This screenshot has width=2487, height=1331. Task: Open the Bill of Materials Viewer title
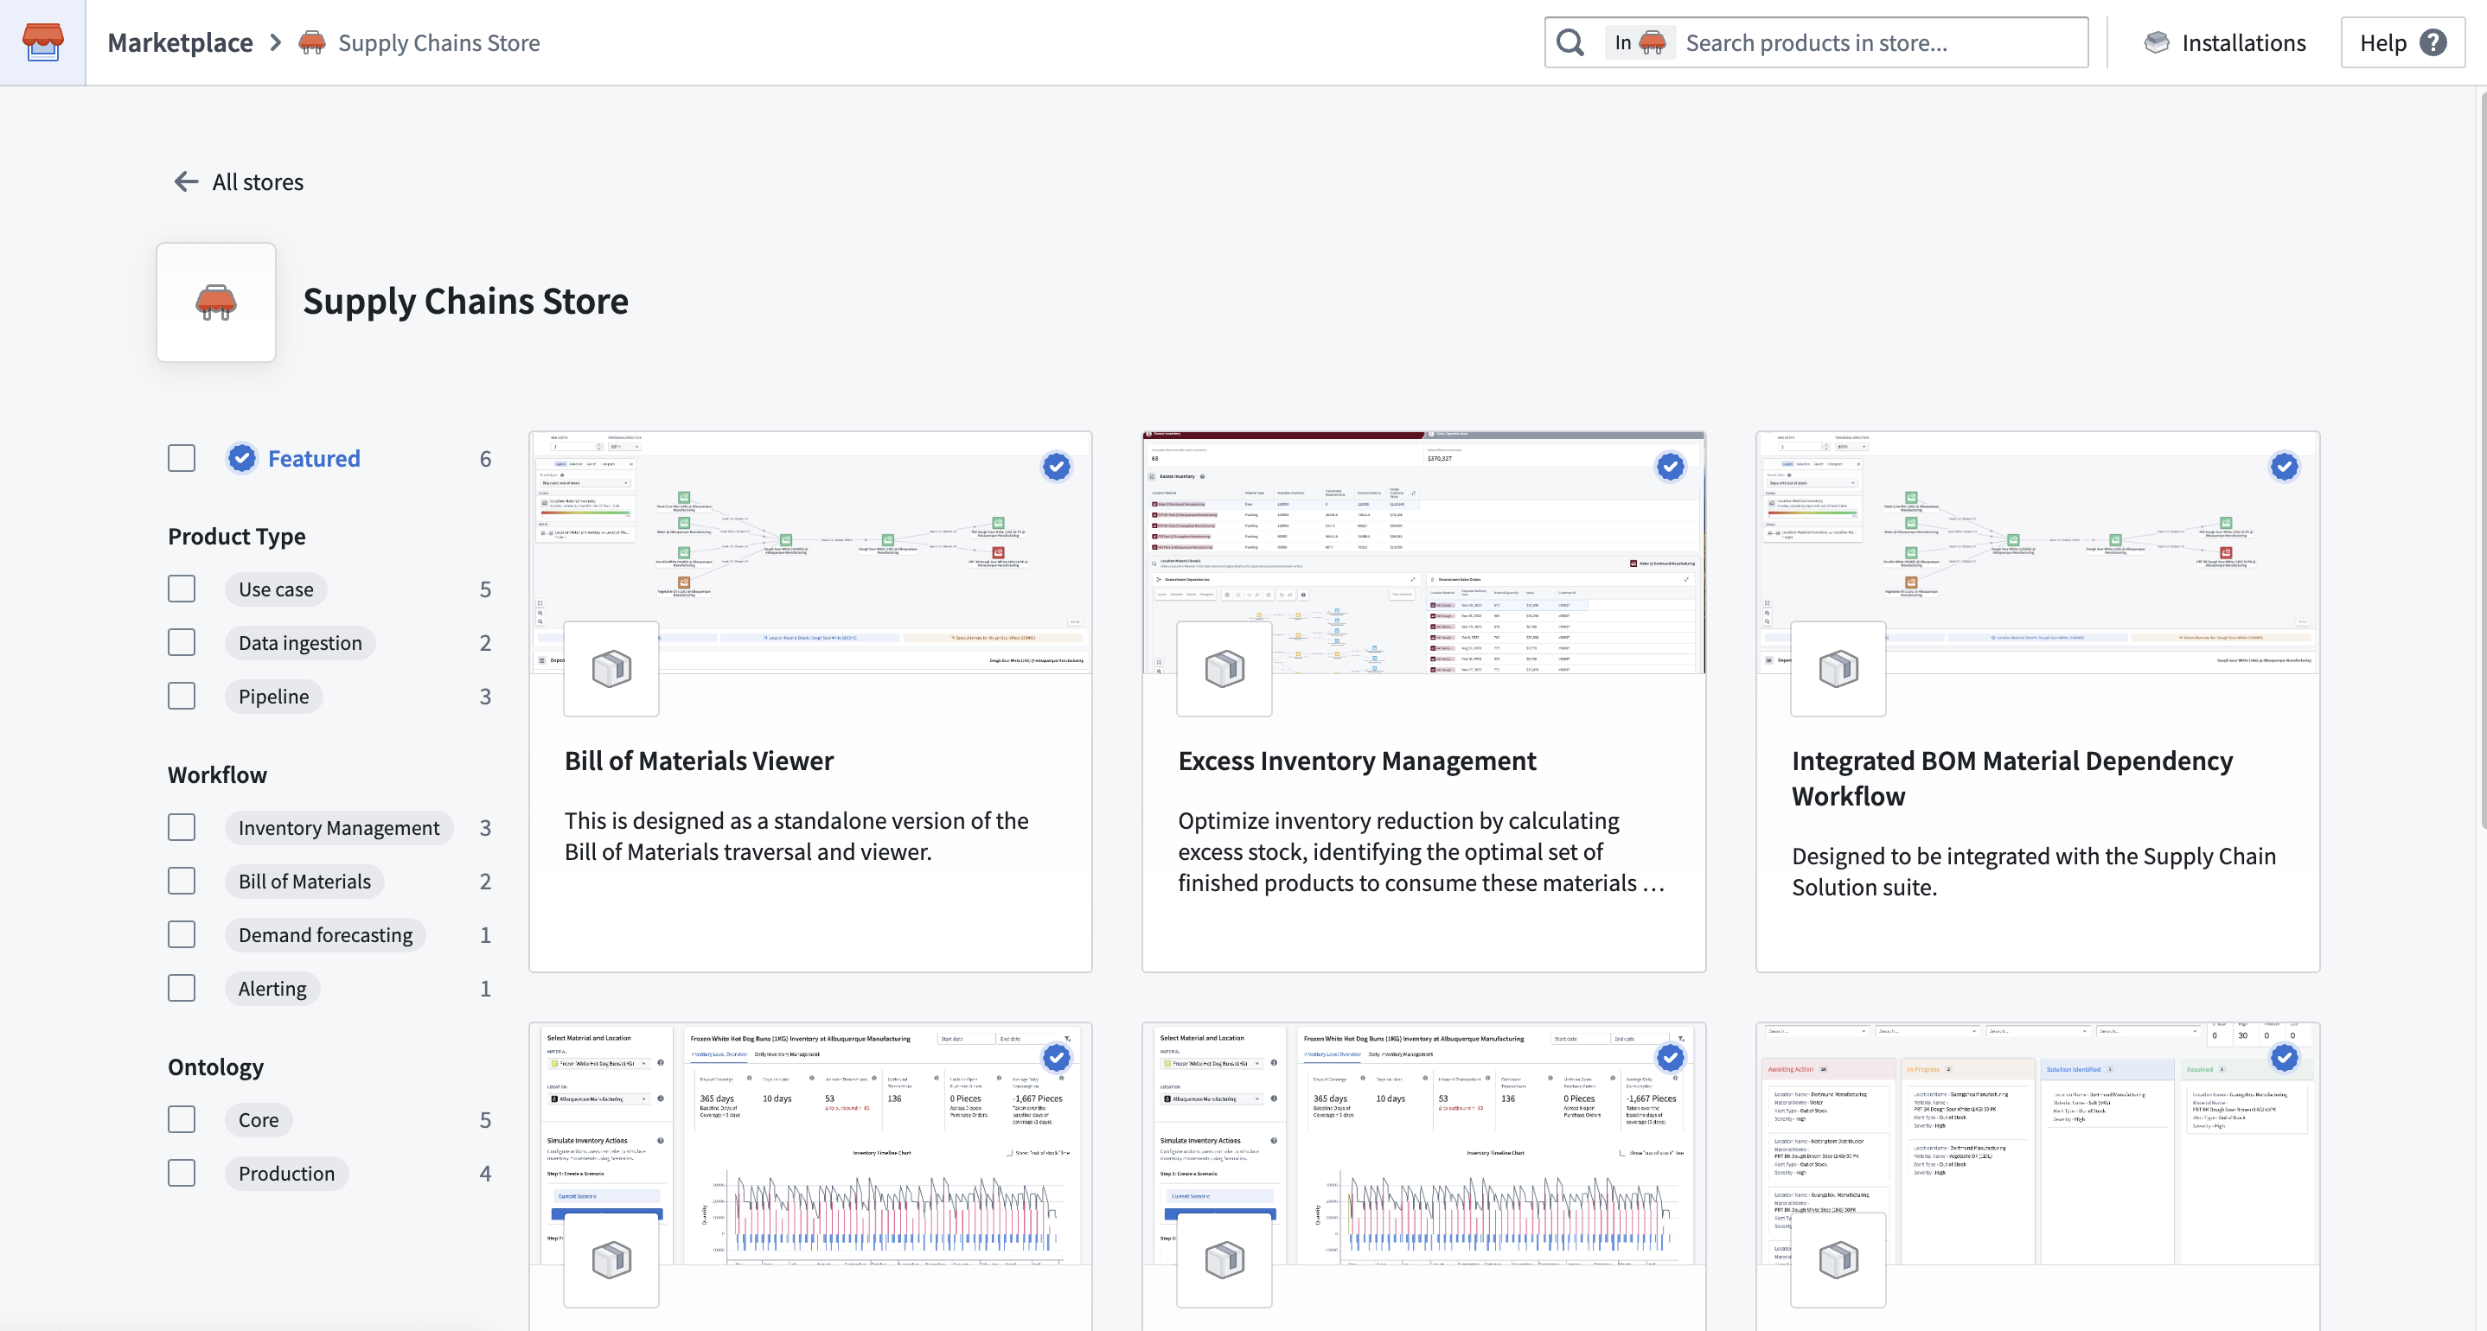tap(699, 761)
